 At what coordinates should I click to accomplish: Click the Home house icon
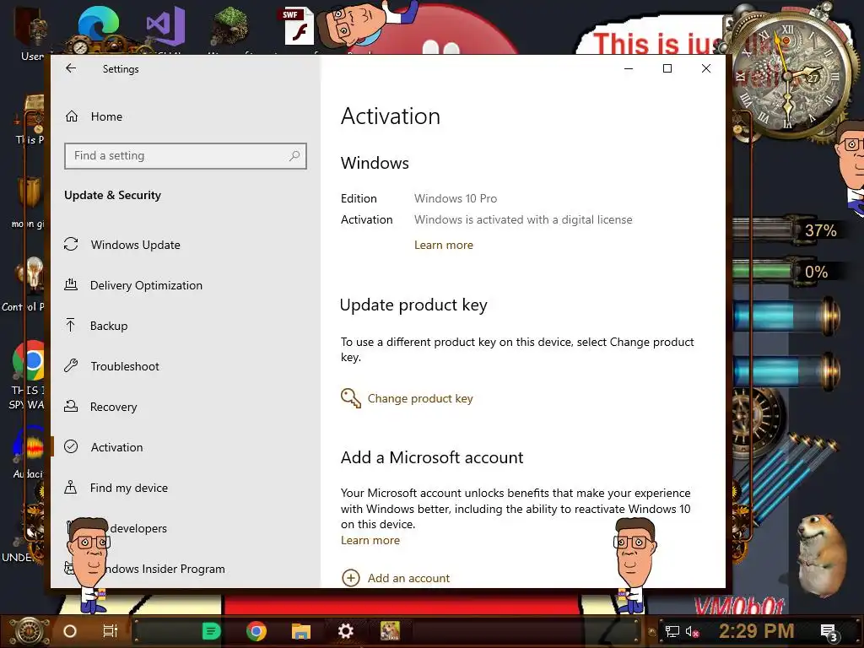tap(72, 116)
